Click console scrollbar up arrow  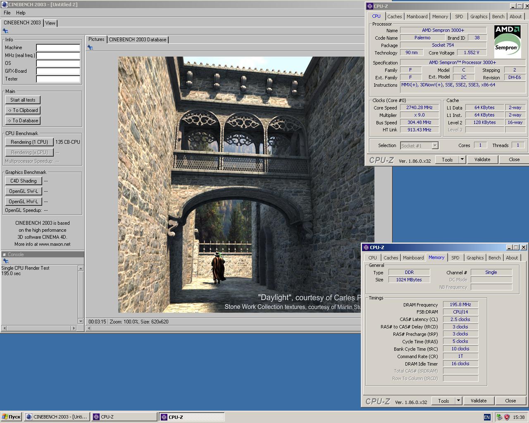point(81,269)
